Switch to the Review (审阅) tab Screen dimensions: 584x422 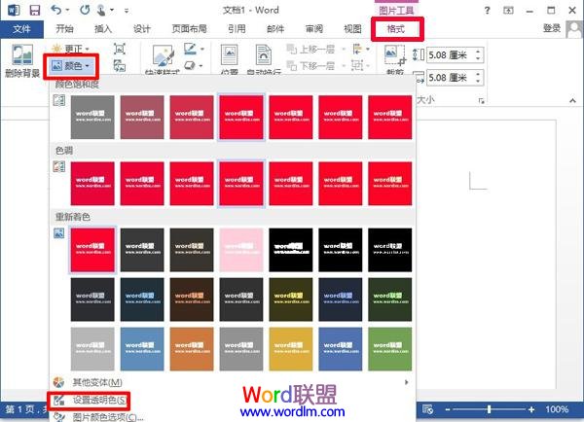click(314, 29)
